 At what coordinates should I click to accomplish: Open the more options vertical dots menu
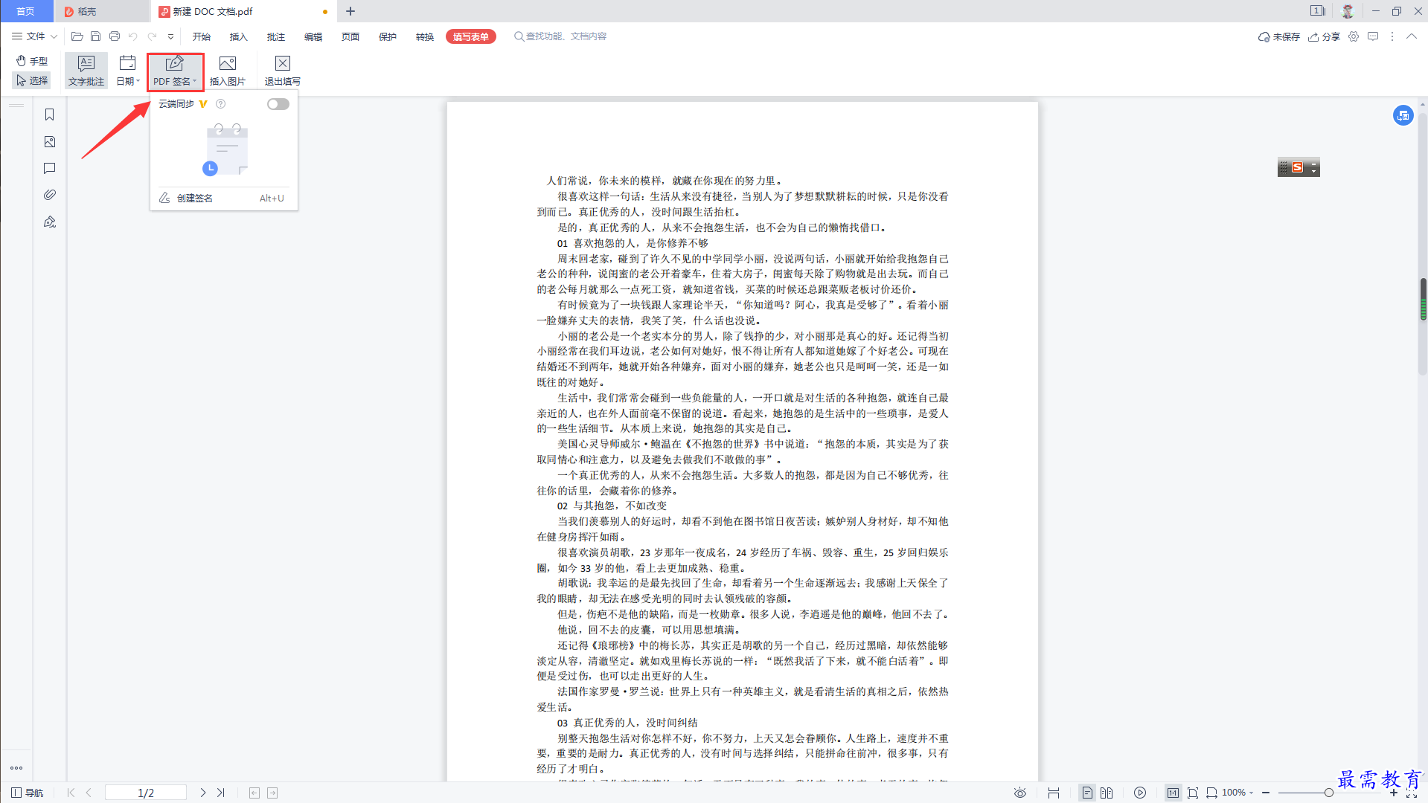pyautogui.click(x=1392, y=36)
